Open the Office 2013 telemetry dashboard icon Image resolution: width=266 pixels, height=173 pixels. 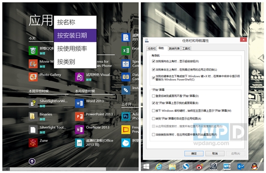[79, 143]
